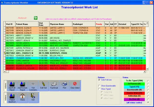Image resolution: width=154 pixels, height=107 pixels.
Task: Click the Stat column heading
Action: point(107,24)
